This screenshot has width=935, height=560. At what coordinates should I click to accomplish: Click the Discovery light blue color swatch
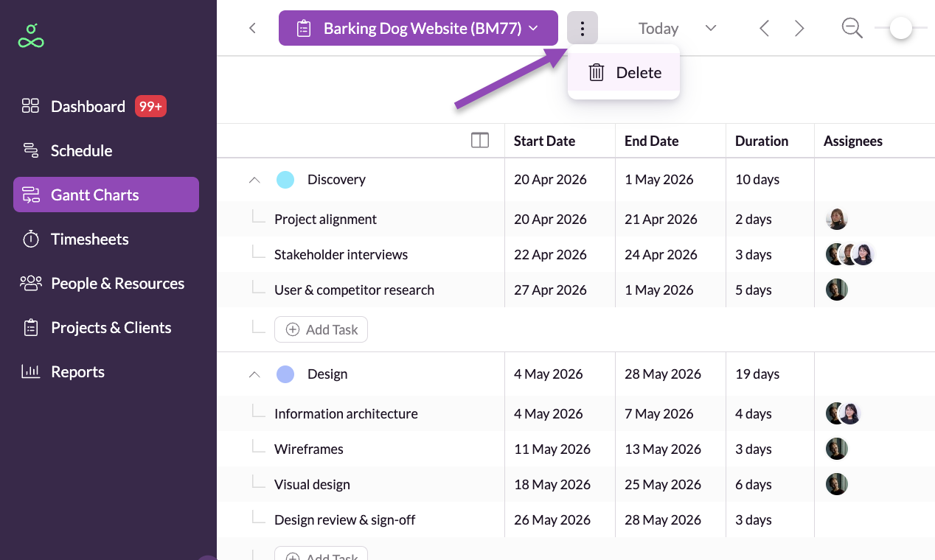[285, 180]
